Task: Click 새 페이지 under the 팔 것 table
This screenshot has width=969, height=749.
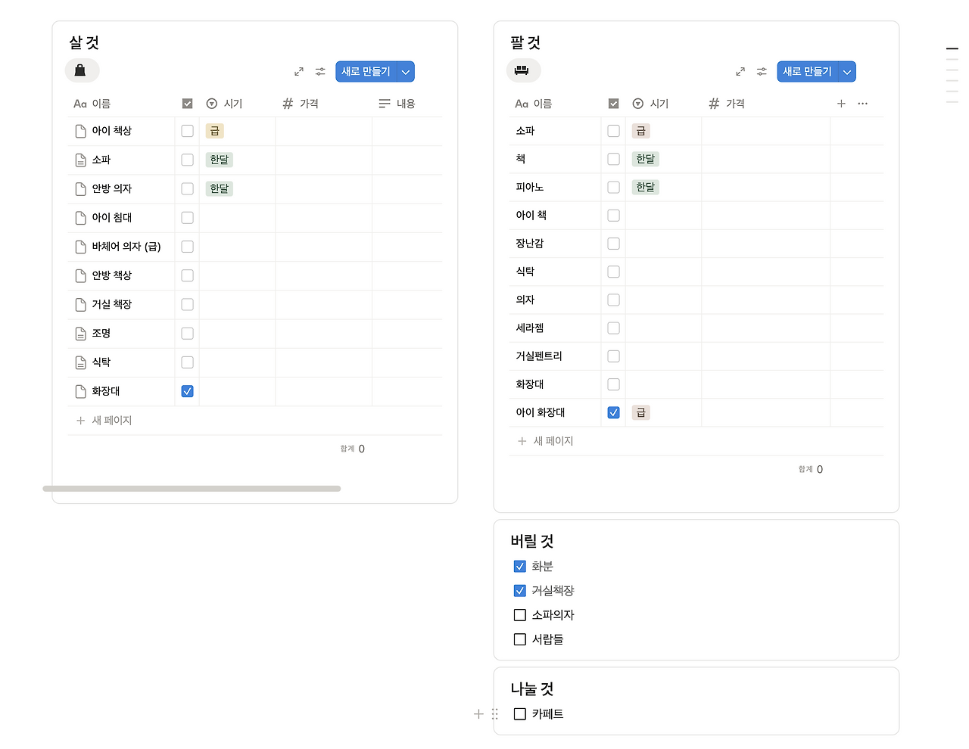Action: 551,440
